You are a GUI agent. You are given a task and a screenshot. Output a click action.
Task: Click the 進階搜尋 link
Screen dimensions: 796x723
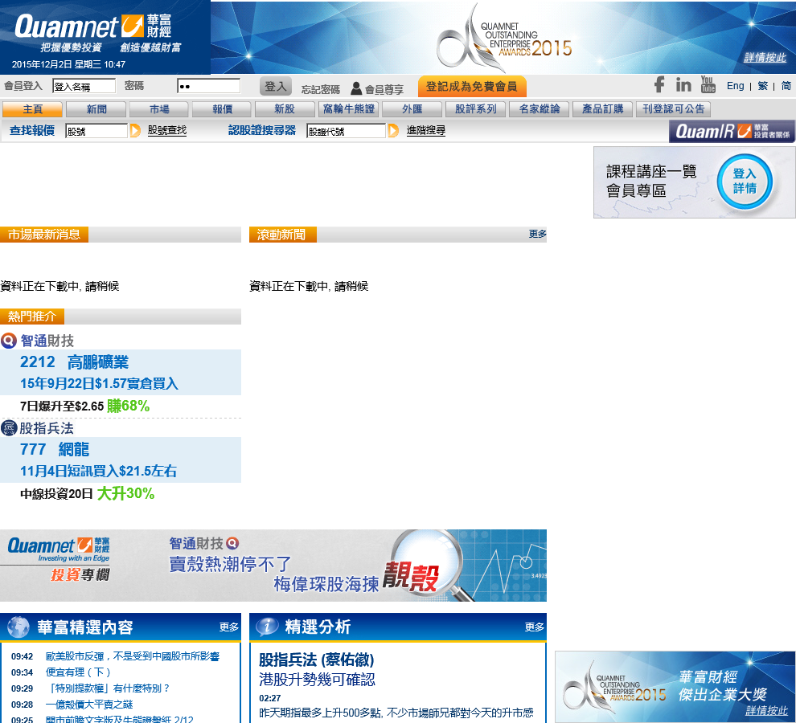[426, 130]
